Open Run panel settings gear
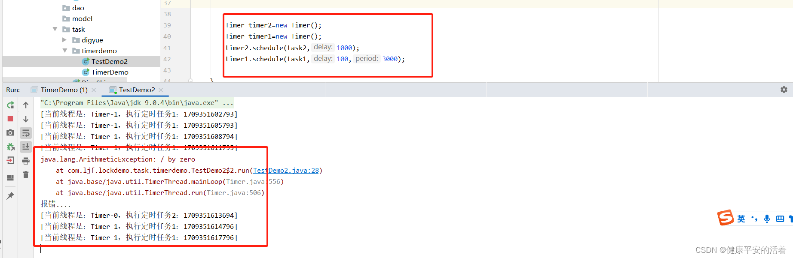793x258 pixels. (x=784, y=90)
